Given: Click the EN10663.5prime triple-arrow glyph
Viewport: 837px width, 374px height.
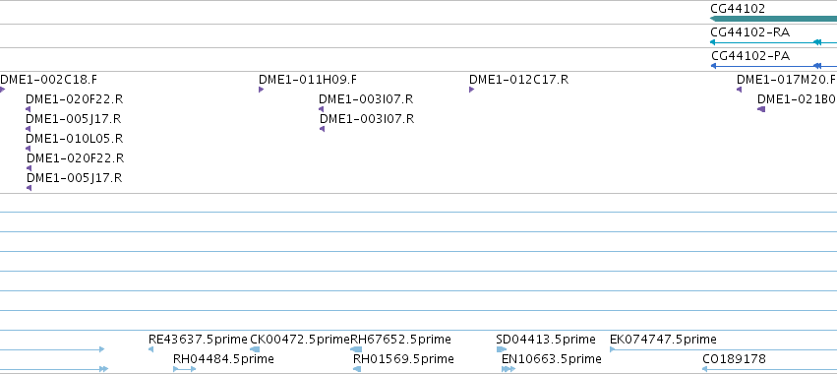Looking at the screenshot, I should 508,369.
